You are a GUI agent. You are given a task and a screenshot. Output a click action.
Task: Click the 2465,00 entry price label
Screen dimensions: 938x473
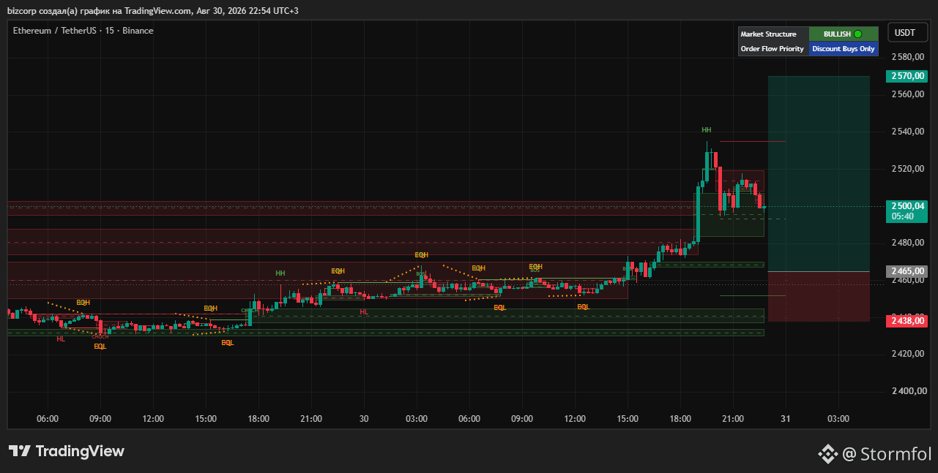point(907,271)
